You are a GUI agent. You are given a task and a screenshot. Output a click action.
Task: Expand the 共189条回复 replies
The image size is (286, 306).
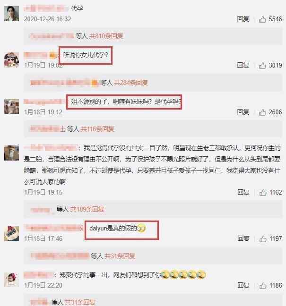click(x=87, y=209)
